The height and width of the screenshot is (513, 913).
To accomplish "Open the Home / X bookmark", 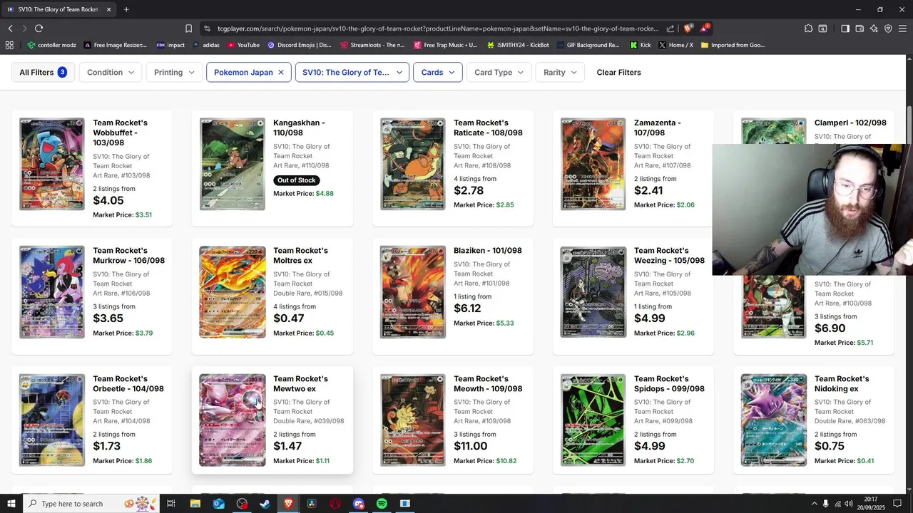I will (x=675, y=45).
